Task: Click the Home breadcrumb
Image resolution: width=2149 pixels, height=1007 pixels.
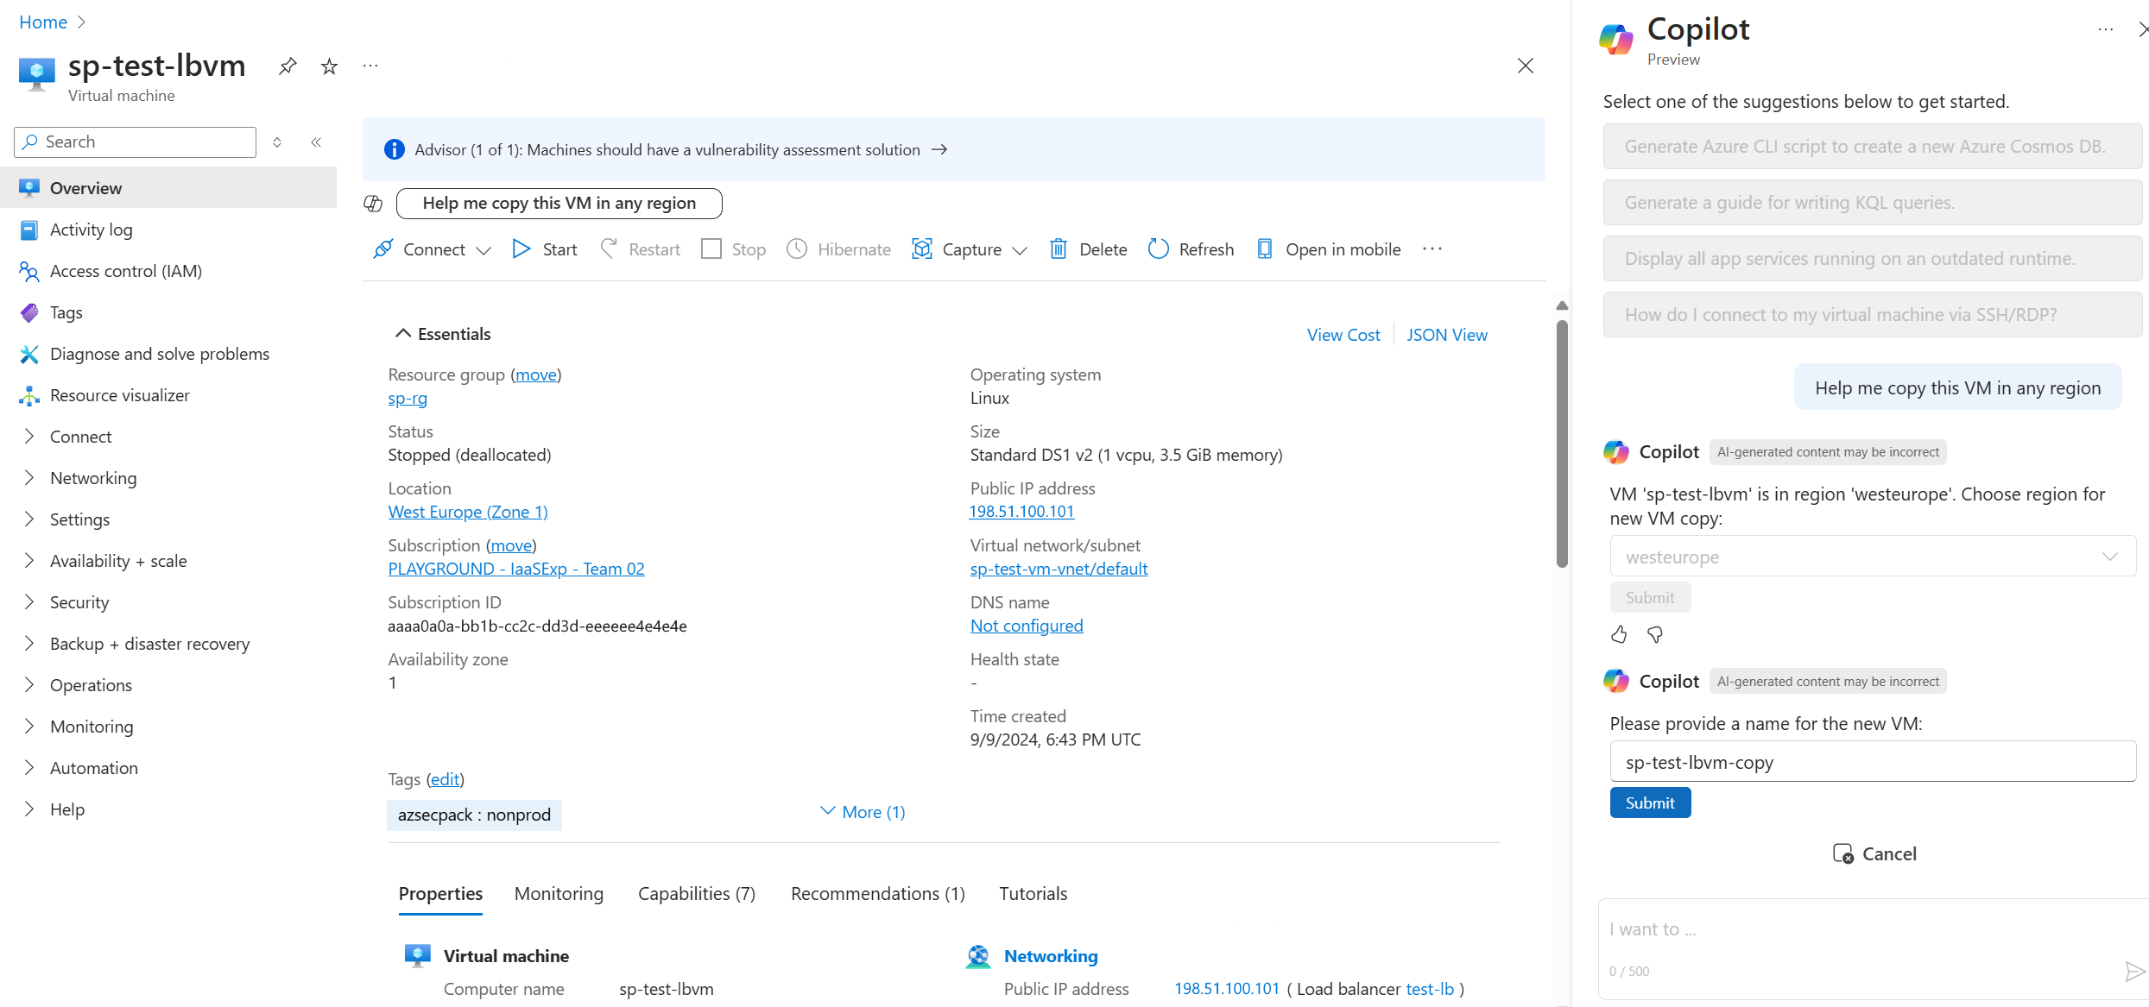Action: (x=43, y=22)
